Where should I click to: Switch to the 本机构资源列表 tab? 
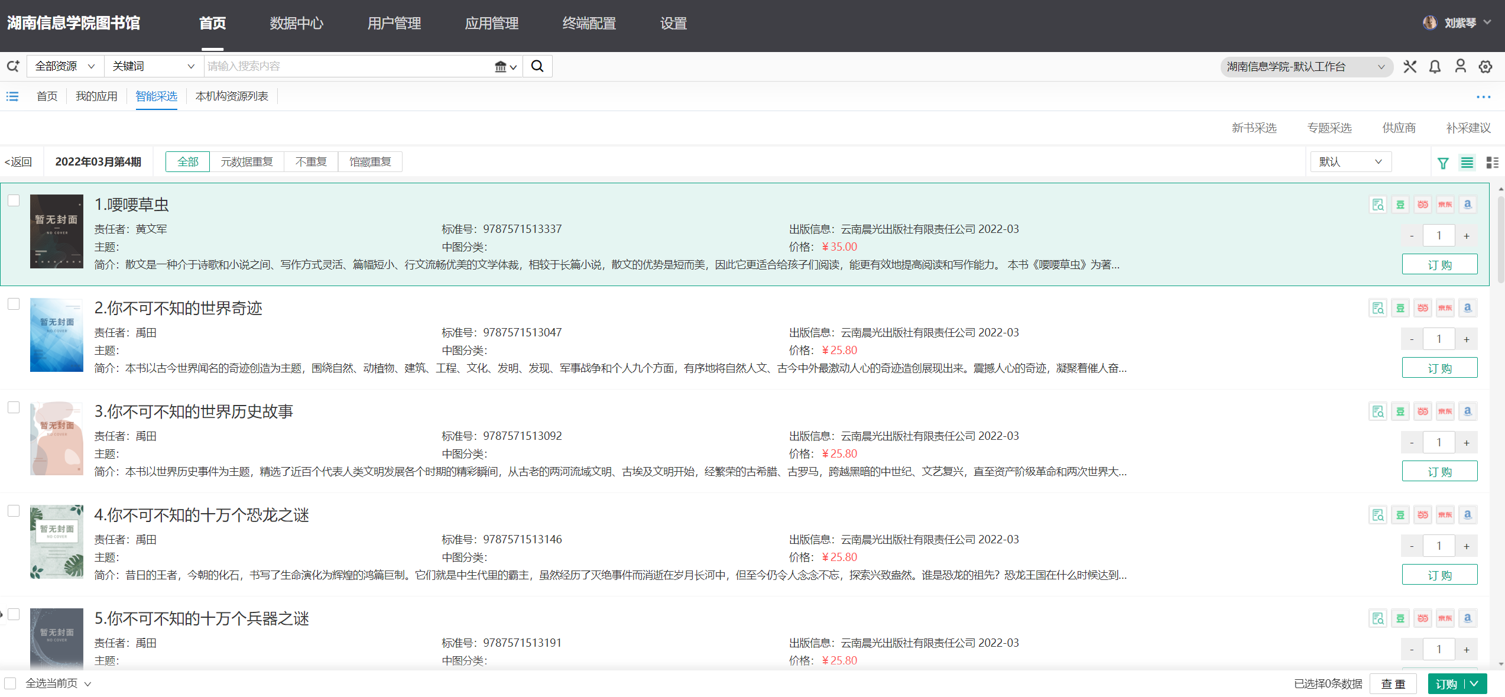232,96
